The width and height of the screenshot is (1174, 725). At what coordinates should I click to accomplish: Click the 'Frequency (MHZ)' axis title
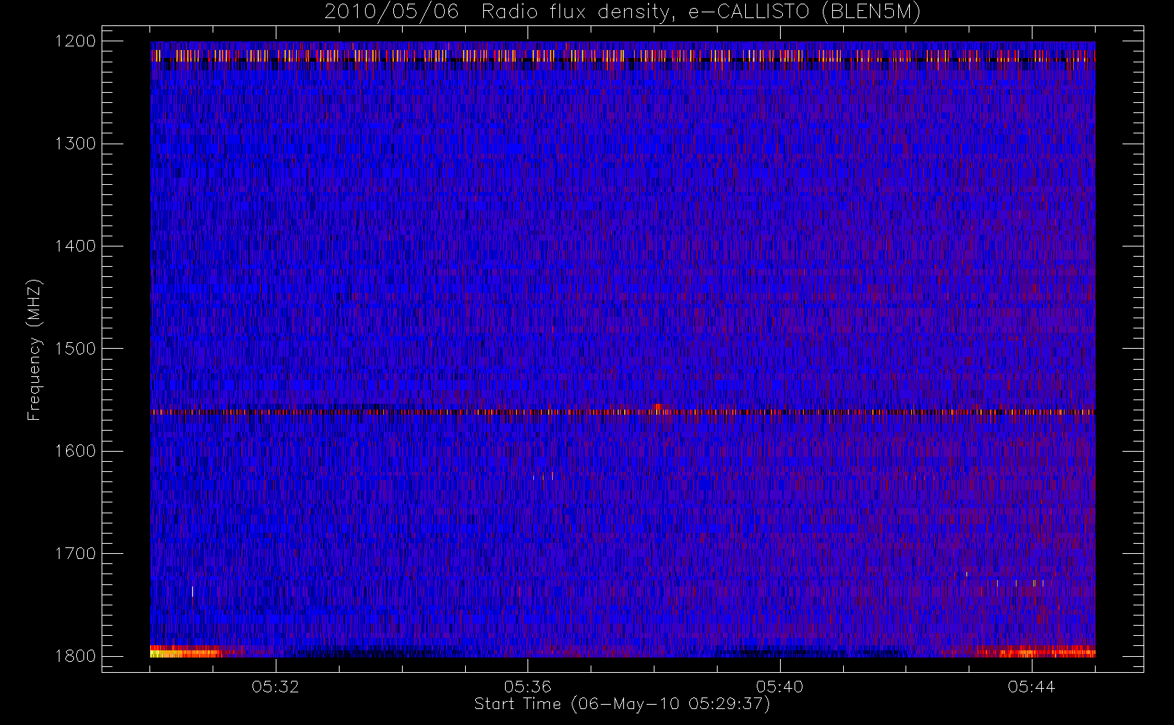pyautogui.click(x=34, y=349)
